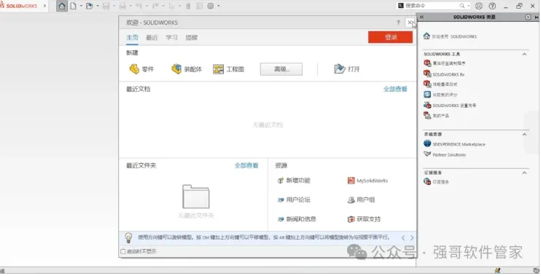Open 用户组 user group resource
This screenshot has width=541, height=276.
361,200
